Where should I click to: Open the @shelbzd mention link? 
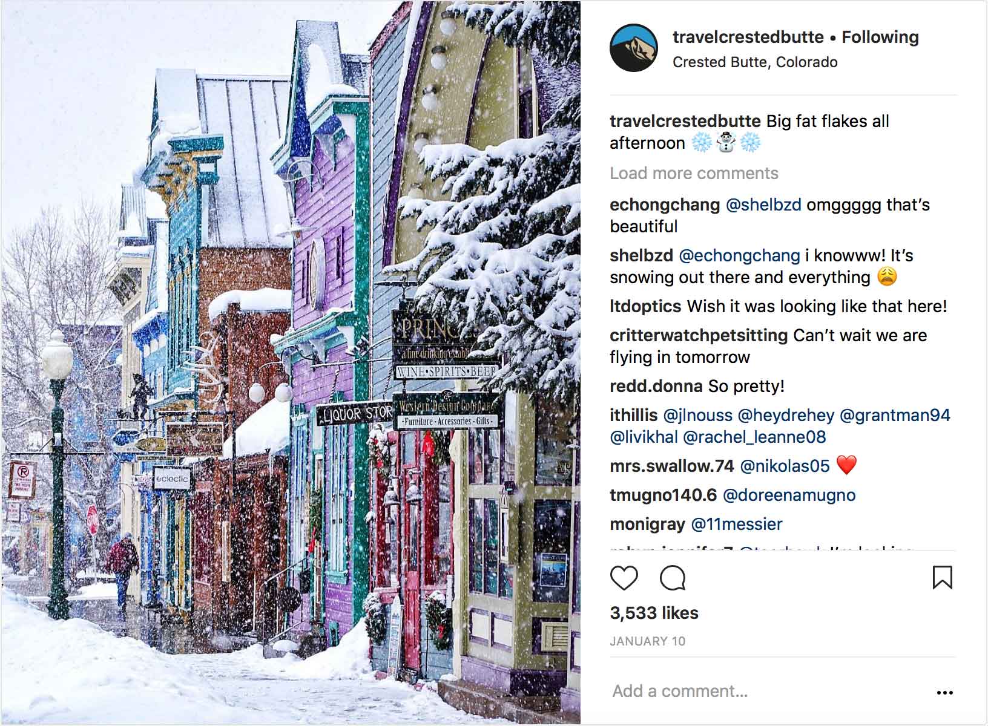(x=763, y=204)
